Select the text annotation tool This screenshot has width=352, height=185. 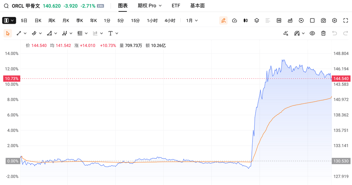111,33
